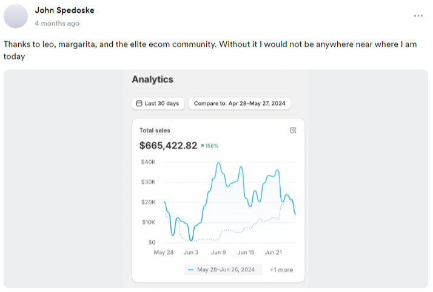433x292 pixels.
Task: Click the John Spedoske author name
Action: (65, 10)
